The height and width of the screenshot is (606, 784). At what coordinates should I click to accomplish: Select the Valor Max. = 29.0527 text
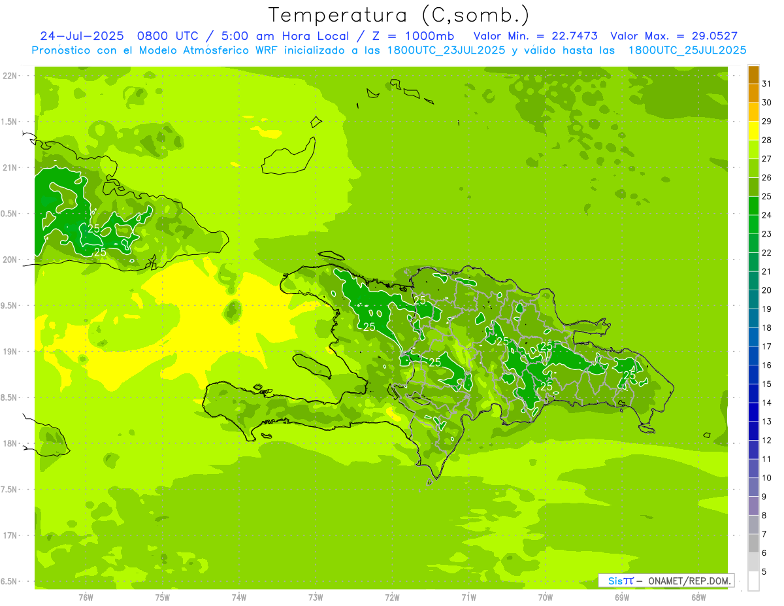tap(674, 36)
